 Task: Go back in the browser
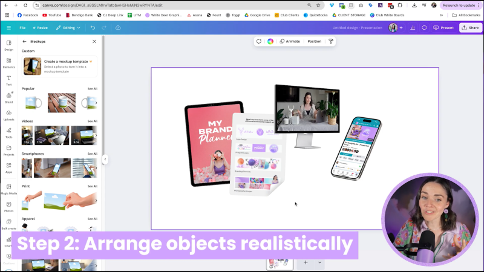coord(6,5)
